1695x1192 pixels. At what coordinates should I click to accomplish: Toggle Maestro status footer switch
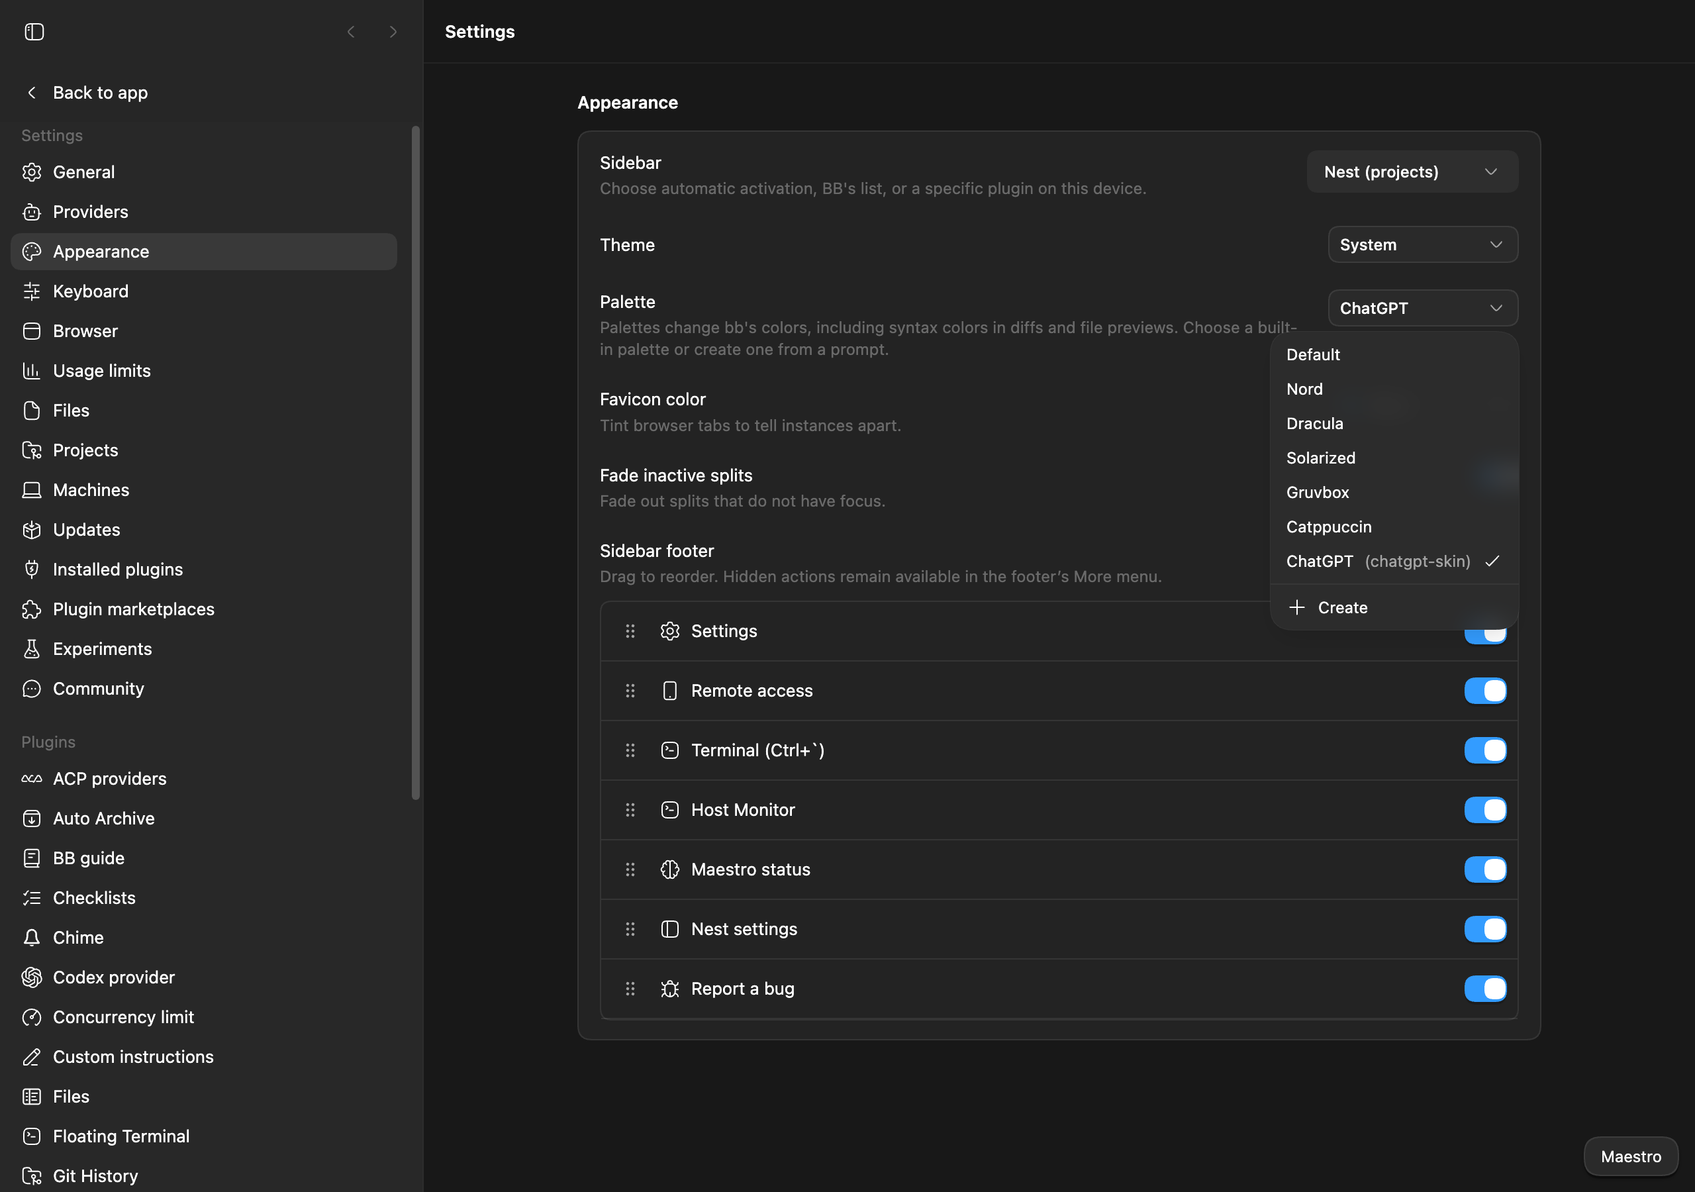coord(1485,869)
